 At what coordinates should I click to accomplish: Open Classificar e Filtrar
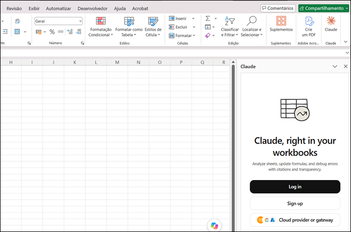(x=230, y=27)
